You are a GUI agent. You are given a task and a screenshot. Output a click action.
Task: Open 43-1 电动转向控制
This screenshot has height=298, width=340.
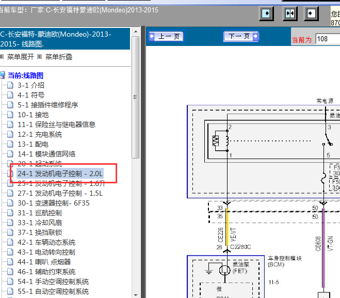point(46,252)
